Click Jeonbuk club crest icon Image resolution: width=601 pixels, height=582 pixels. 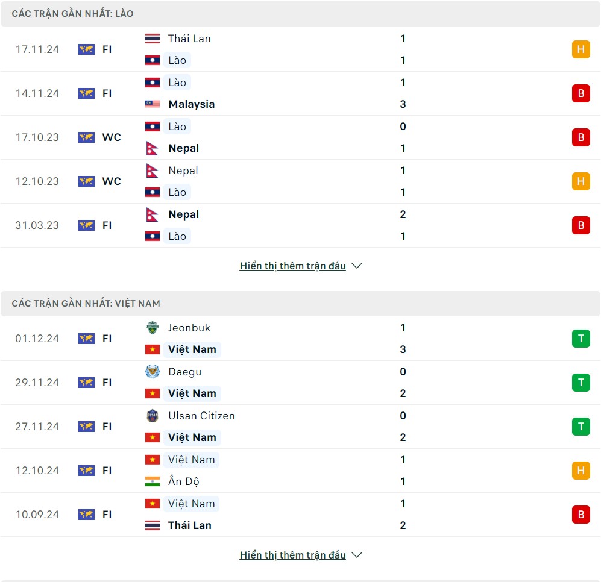153,328
